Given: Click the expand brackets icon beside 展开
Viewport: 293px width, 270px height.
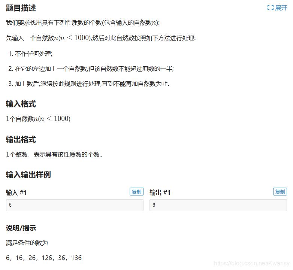Looking at the screenshot, I should click(x=271, y=8).
